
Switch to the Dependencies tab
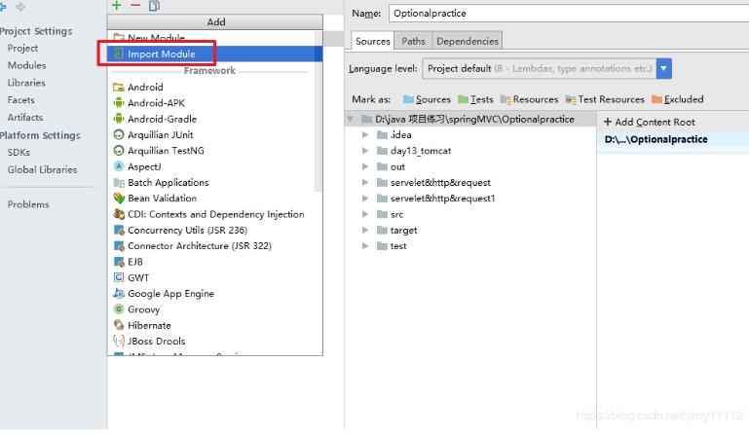(468, 41)
